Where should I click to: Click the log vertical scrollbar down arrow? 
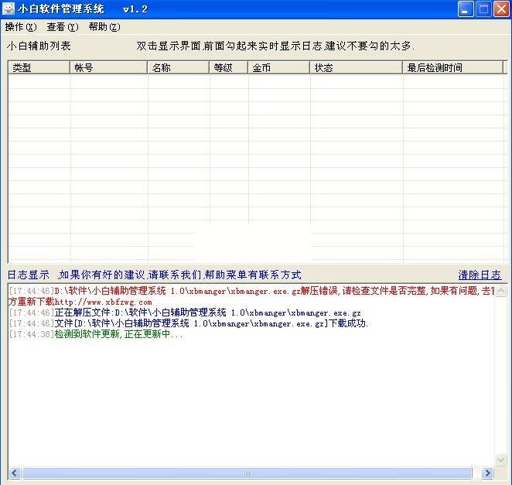pos(501,461)
